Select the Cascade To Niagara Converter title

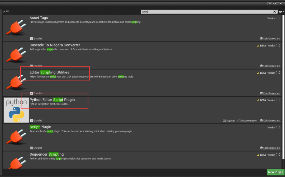click(55, 45)
